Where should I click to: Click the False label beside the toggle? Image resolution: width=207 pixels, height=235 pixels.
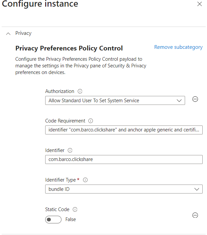coord(70,219)
